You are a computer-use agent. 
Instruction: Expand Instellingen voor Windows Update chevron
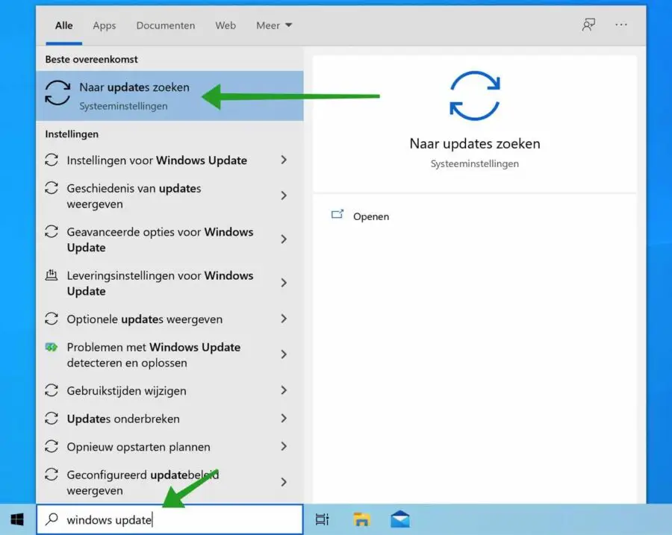click(x=284, y=160)
